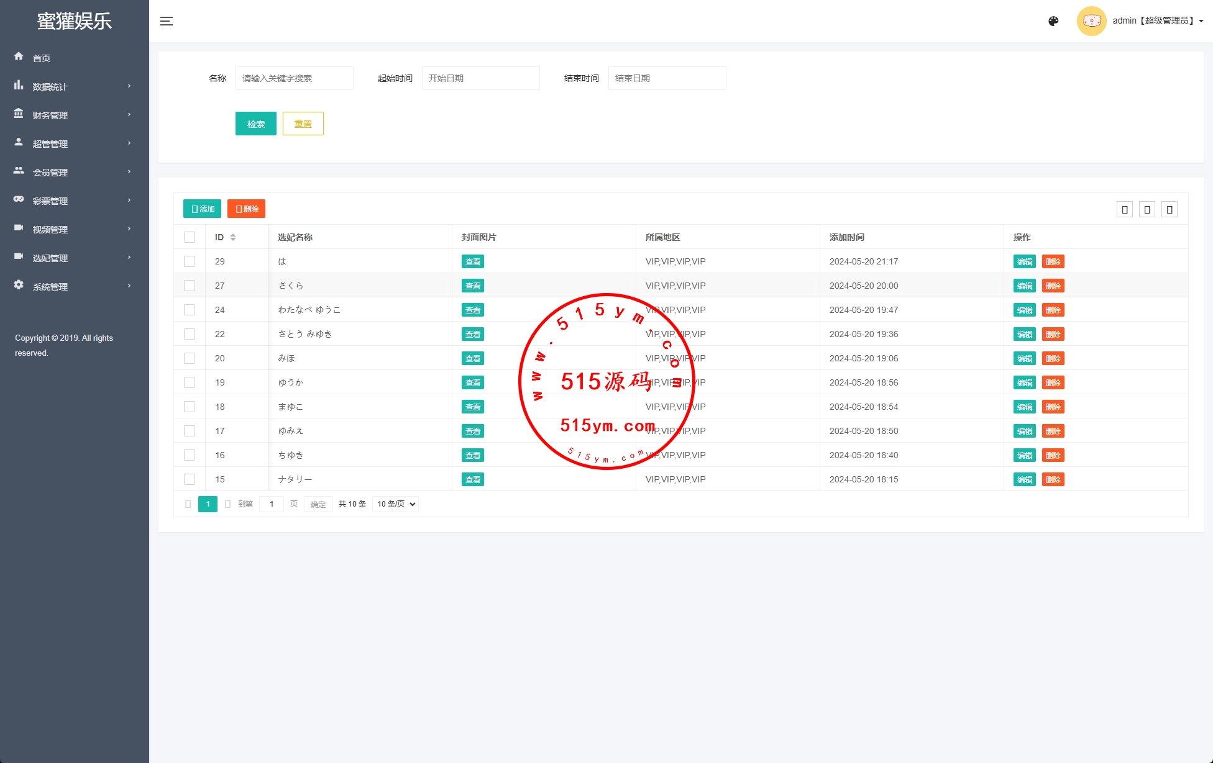This screenshot has height=763, width=1213.
Task: Click the system settings gear icon
Action: coord(19,285)
